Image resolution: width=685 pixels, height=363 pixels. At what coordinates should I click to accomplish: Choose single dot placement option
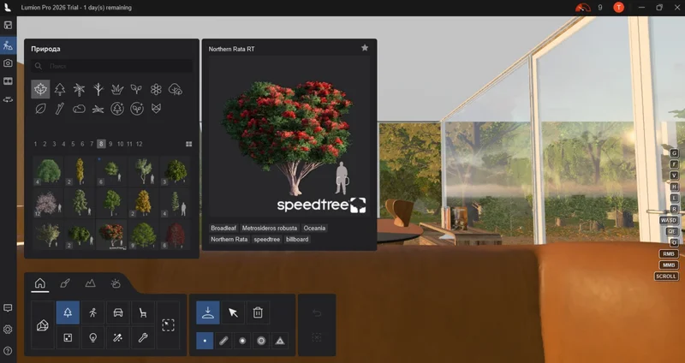(x=205, y=341)
